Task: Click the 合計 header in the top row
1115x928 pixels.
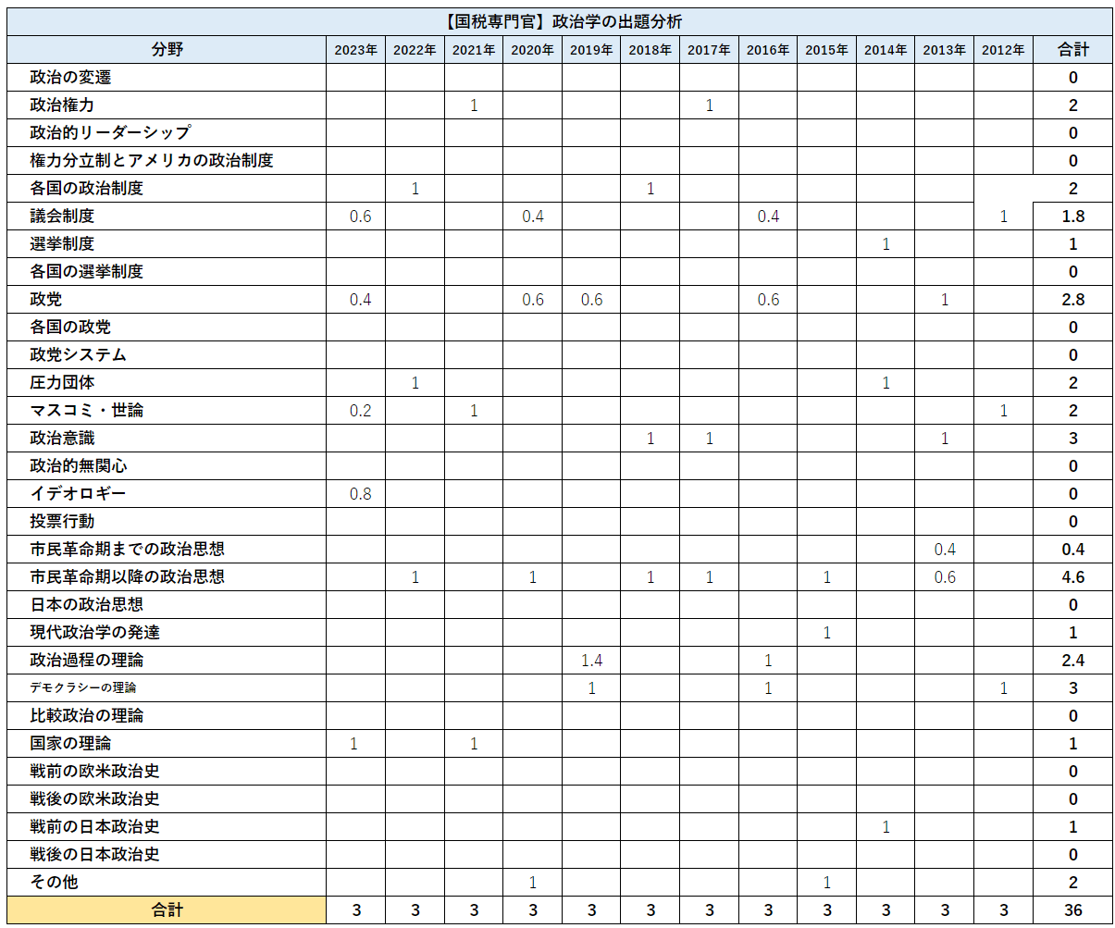Action: pos(1072,50)
